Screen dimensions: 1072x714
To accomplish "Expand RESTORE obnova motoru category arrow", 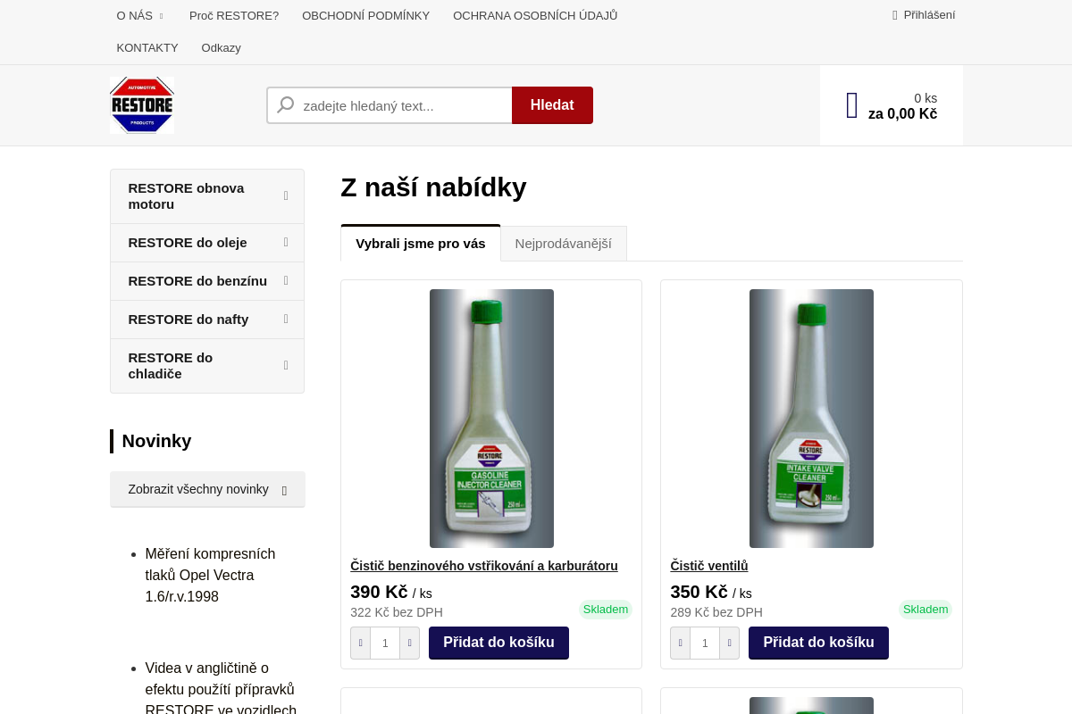I will coord(286,195).
